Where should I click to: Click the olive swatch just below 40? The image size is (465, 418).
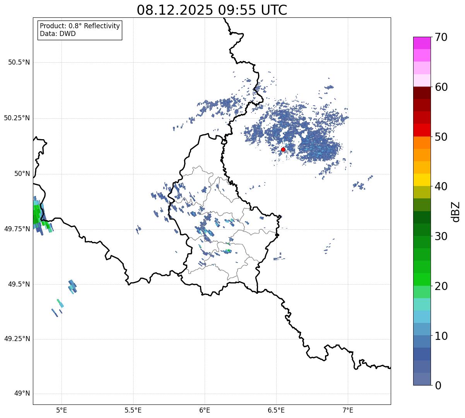coord(422,192)
